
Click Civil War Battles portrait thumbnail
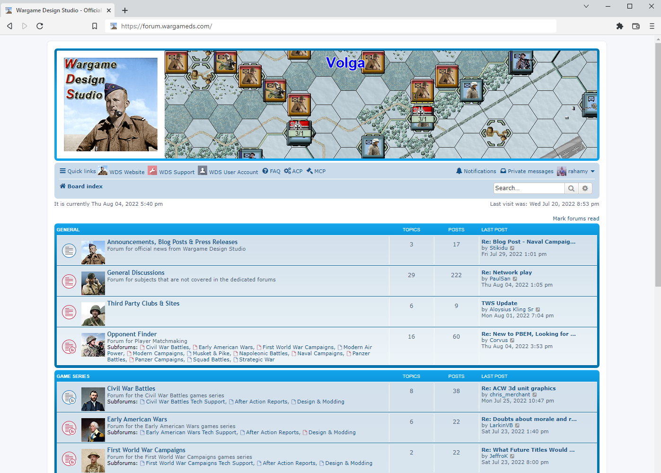93,399
